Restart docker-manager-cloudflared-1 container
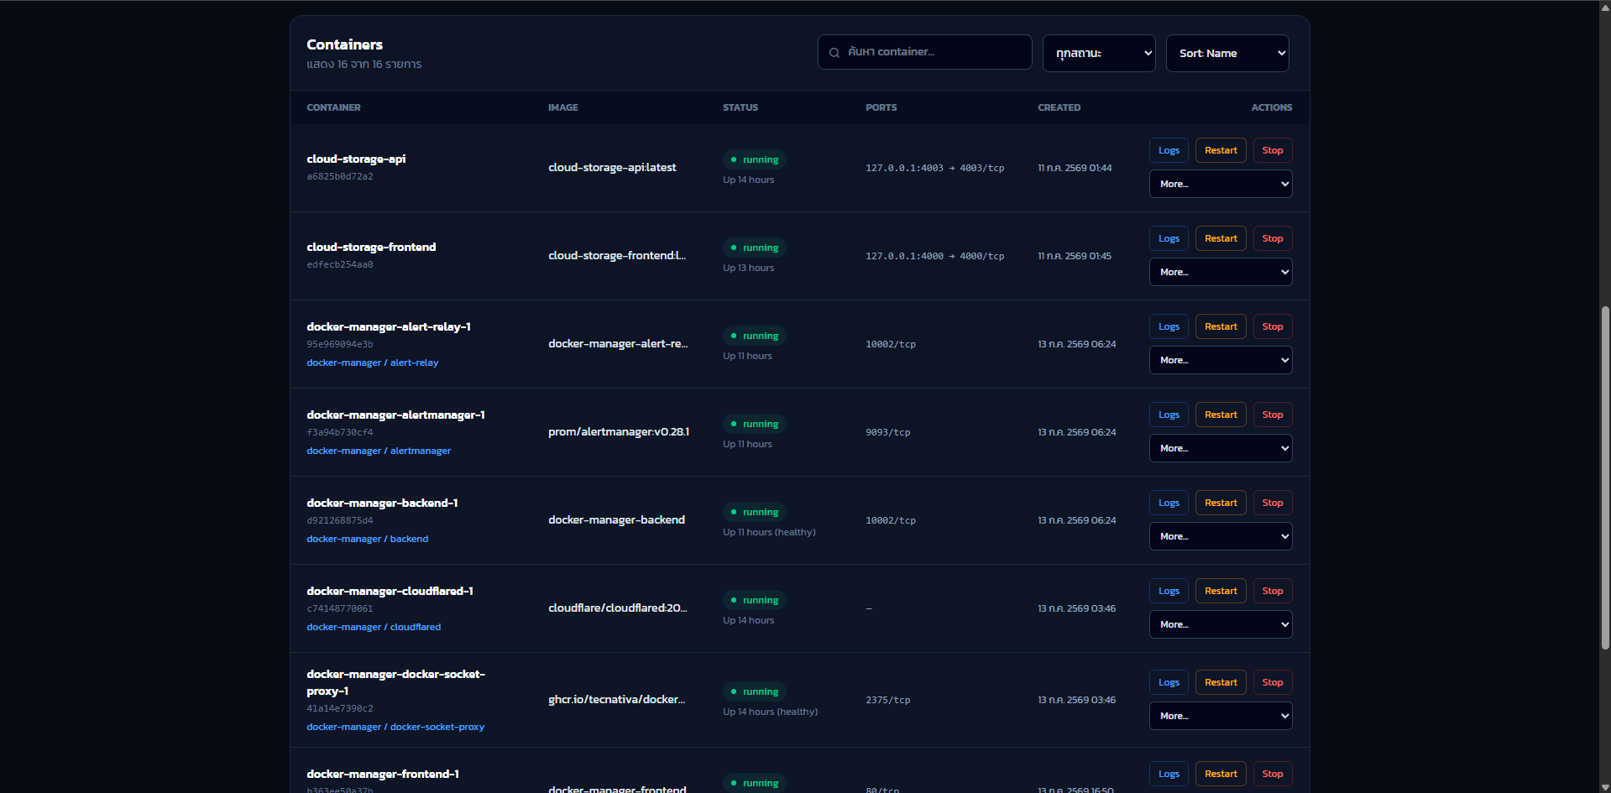Screen dimensions: 1611x793 pyautogui.click(x=1221, y=591)
